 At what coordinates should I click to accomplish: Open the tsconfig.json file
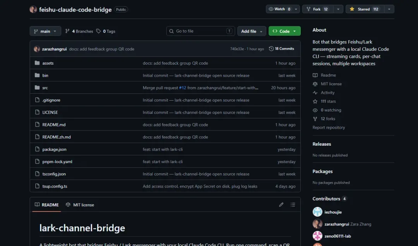click(54, 174)
